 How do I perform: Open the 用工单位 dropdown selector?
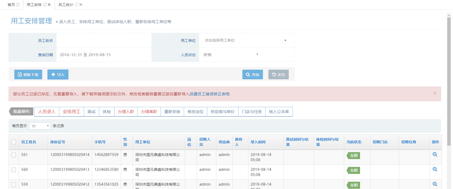coord(246,40)
